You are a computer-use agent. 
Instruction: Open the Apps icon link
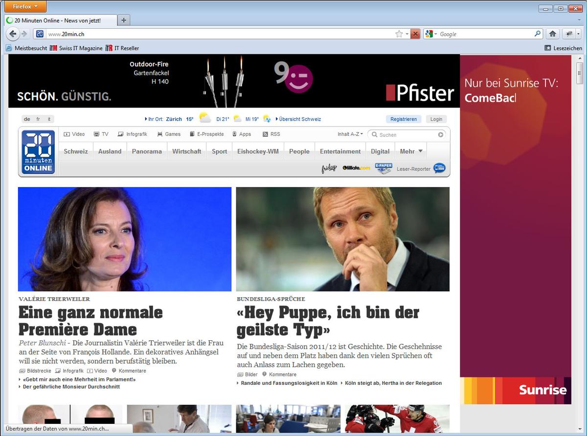tap(242, 134)
